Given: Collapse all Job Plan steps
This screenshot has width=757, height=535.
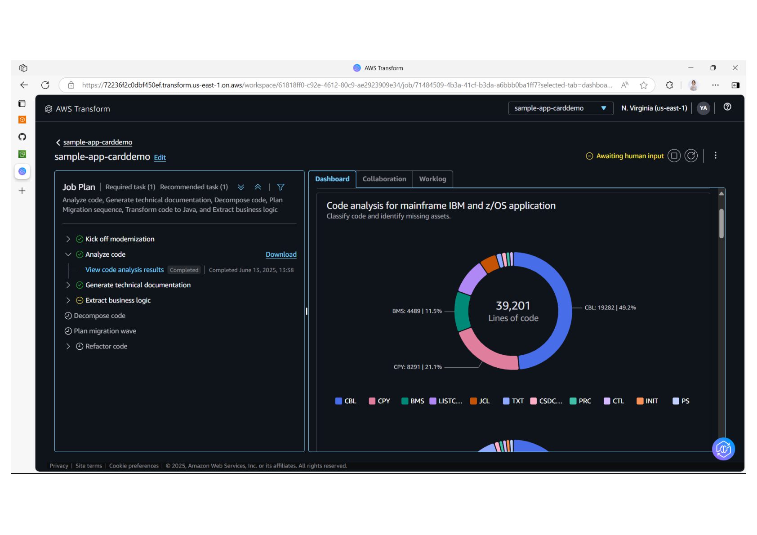Looking at the screenshot, I should (x=258, y=187).
